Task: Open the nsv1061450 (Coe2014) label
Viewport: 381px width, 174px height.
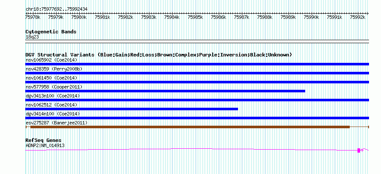Action: point(51,78)
